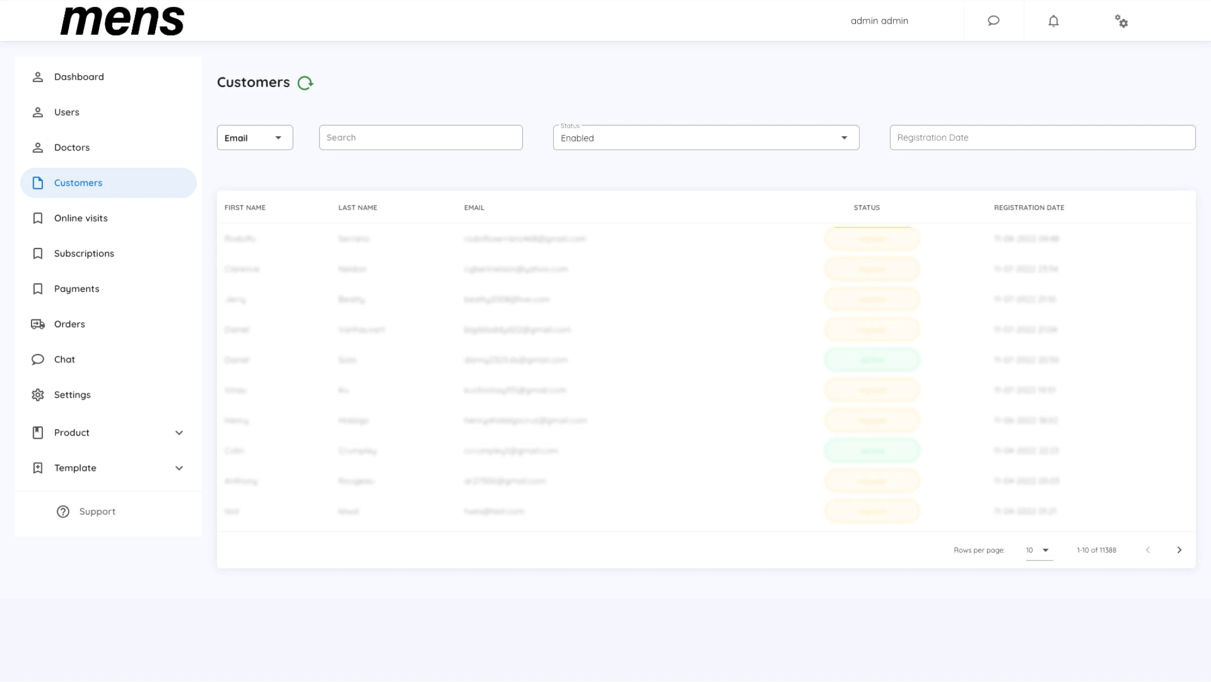Click the Template bookmark-plus icon
The height and width of the screenshot is (682, 1211).
pos(38,468)
